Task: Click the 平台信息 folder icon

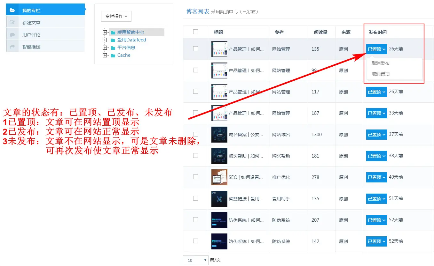Action: (113, 48)
